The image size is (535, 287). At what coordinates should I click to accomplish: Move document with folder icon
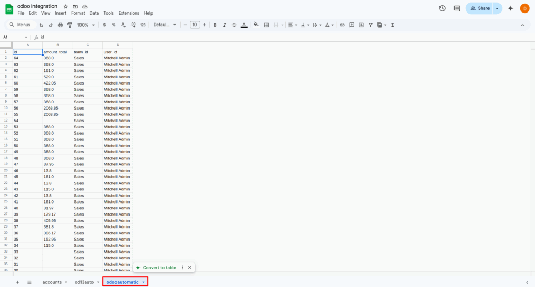click(75, 6)
